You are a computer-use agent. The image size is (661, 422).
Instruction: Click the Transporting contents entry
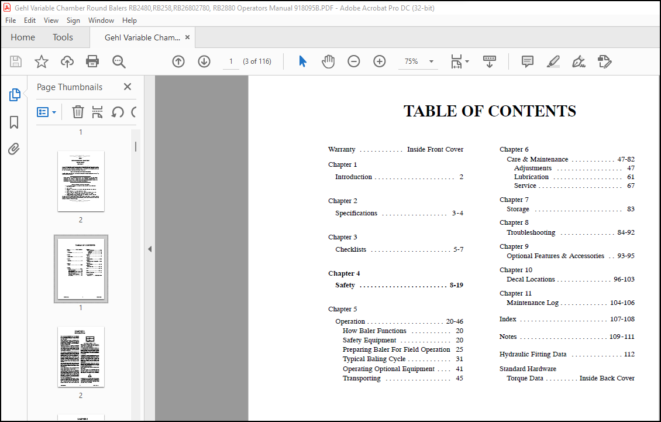click(402, 378)
